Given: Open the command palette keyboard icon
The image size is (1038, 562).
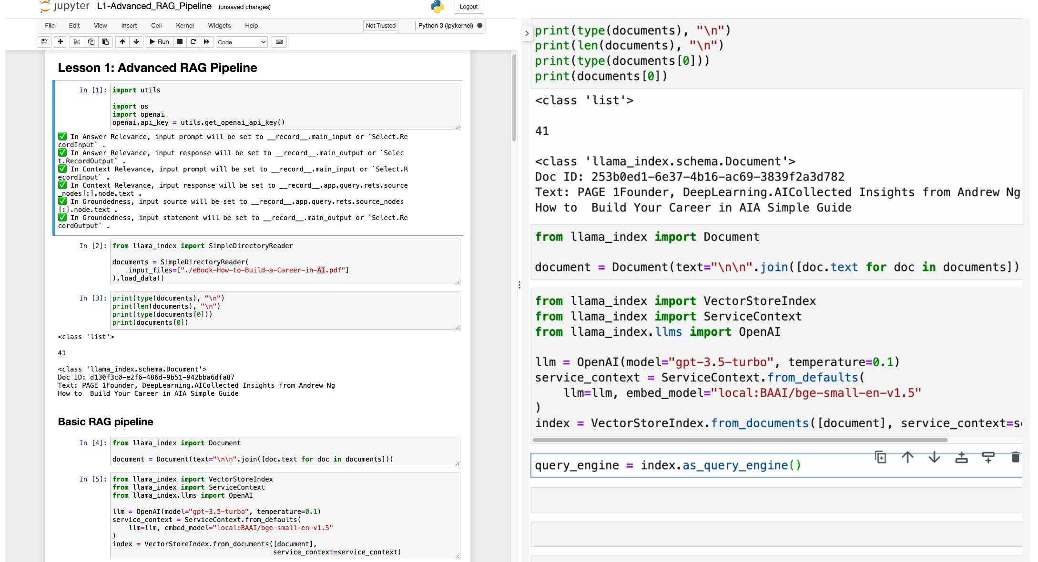Looking at the screenshot, I should click(279, 42).
